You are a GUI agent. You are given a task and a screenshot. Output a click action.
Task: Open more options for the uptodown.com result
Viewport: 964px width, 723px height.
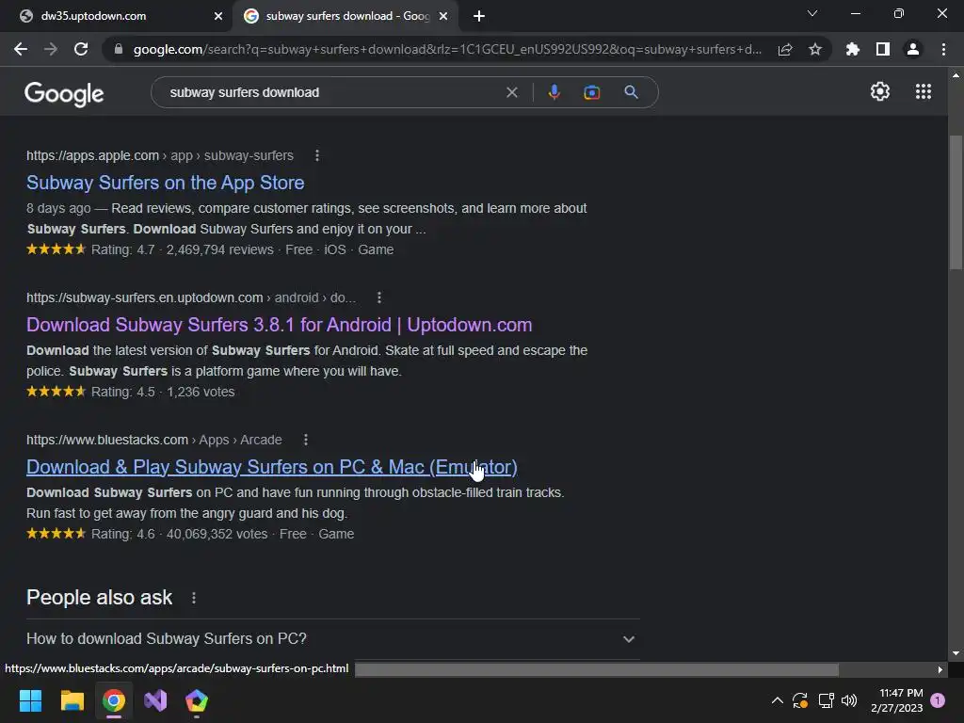379,297
